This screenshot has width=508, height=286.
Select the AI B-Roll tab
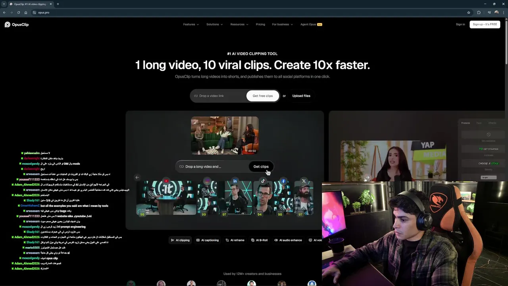260,240
